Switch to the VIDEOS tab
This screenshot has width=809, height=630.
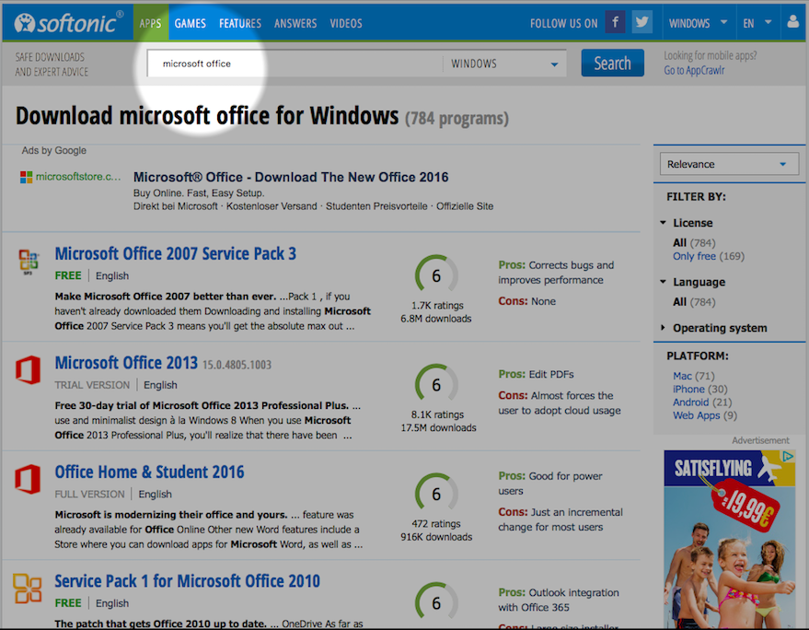coord(346,23)
